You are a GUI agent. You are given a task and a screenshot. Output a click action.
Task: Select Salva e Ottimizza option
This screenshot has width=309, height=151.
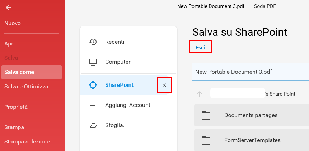tap(26, 87)
